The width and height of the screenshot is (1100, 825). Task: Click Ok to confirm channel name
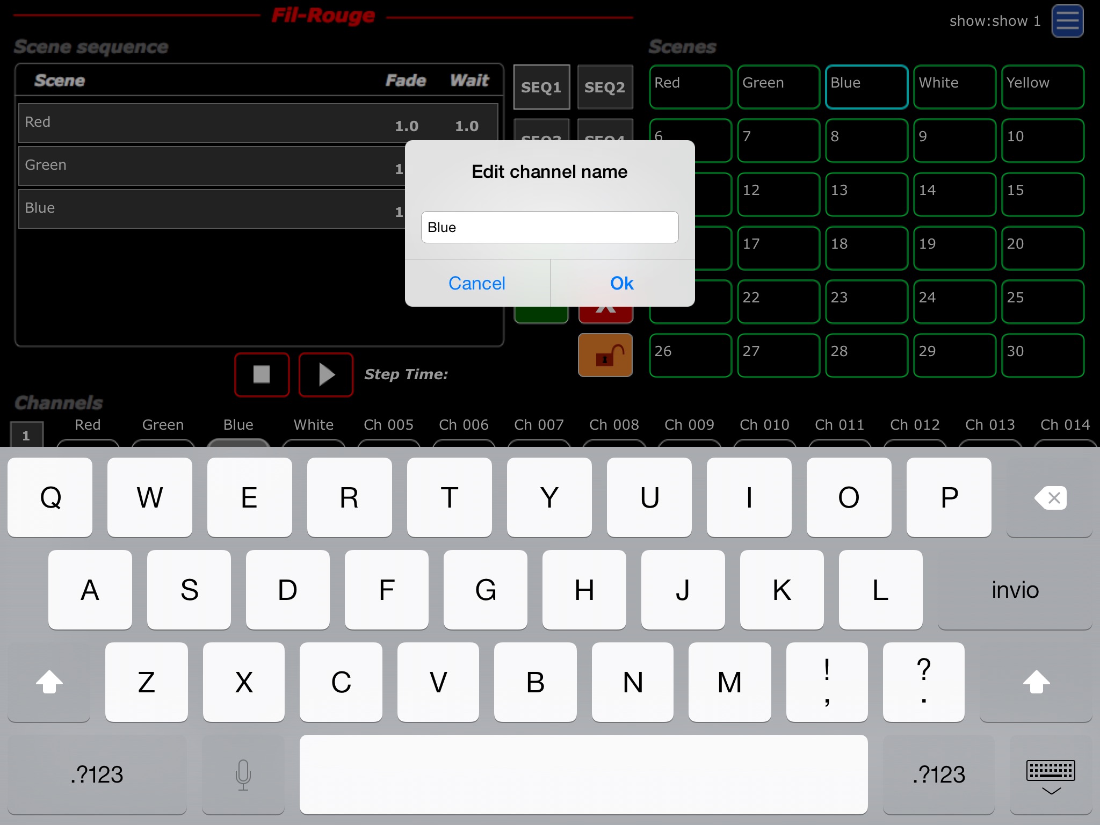(x=621, y=283)
